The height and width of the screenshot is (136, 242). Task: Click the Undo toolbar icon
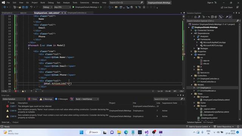click(x=31, y=7)
